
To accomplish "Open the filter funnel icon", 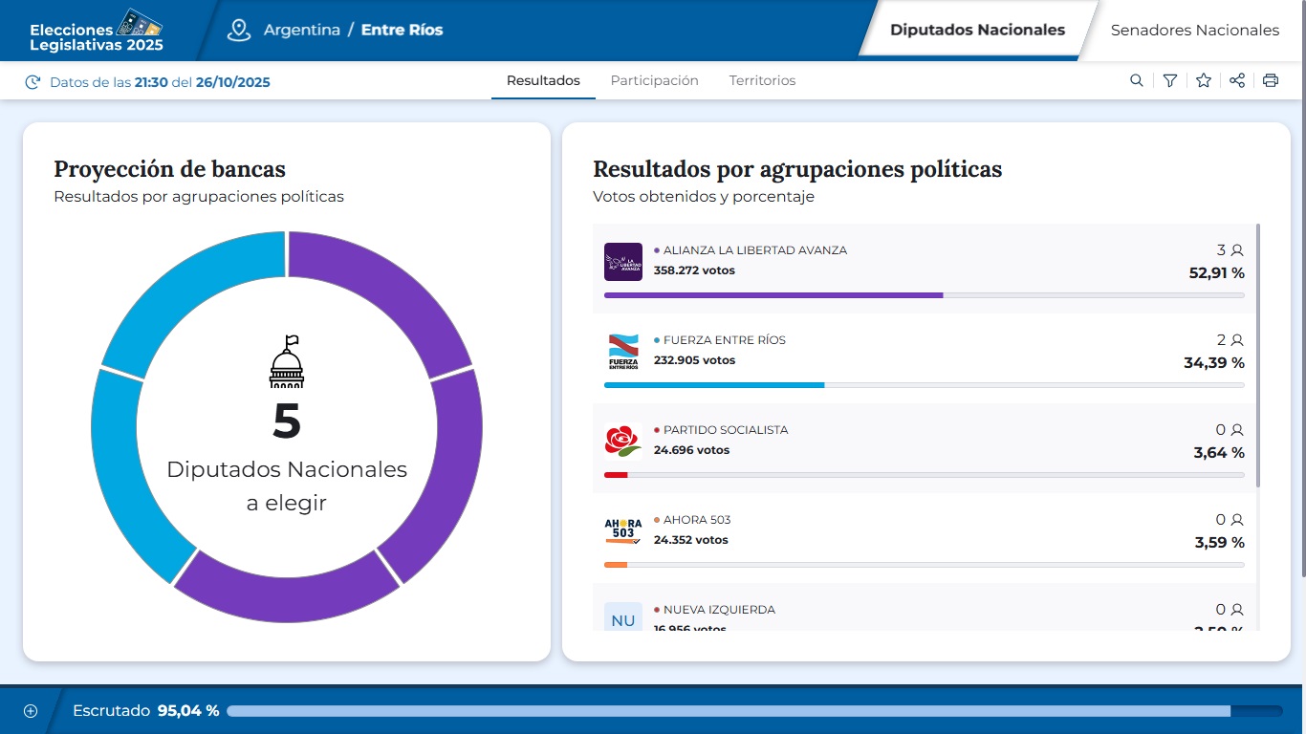I will pos(1169,80).
